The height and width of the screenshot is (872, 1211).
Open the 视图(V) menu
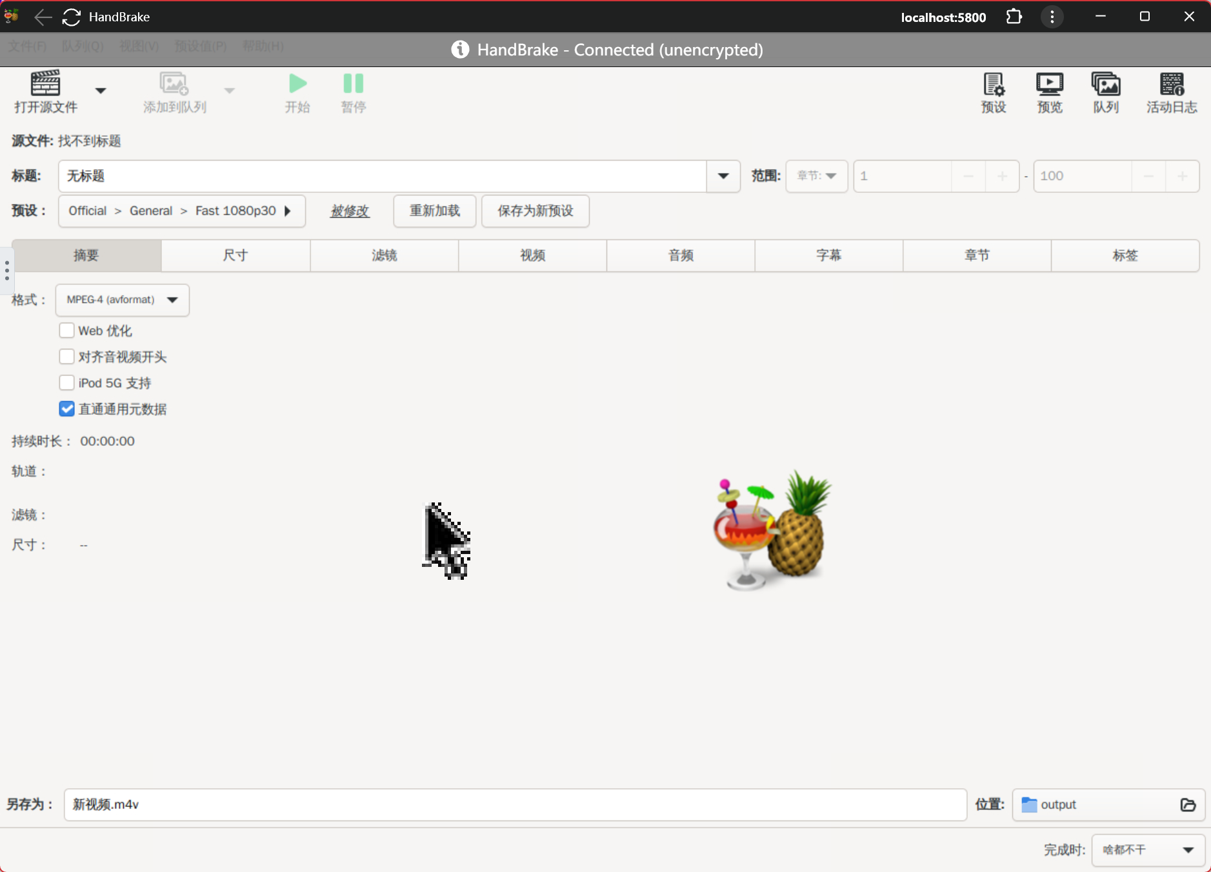coord(139,46)
